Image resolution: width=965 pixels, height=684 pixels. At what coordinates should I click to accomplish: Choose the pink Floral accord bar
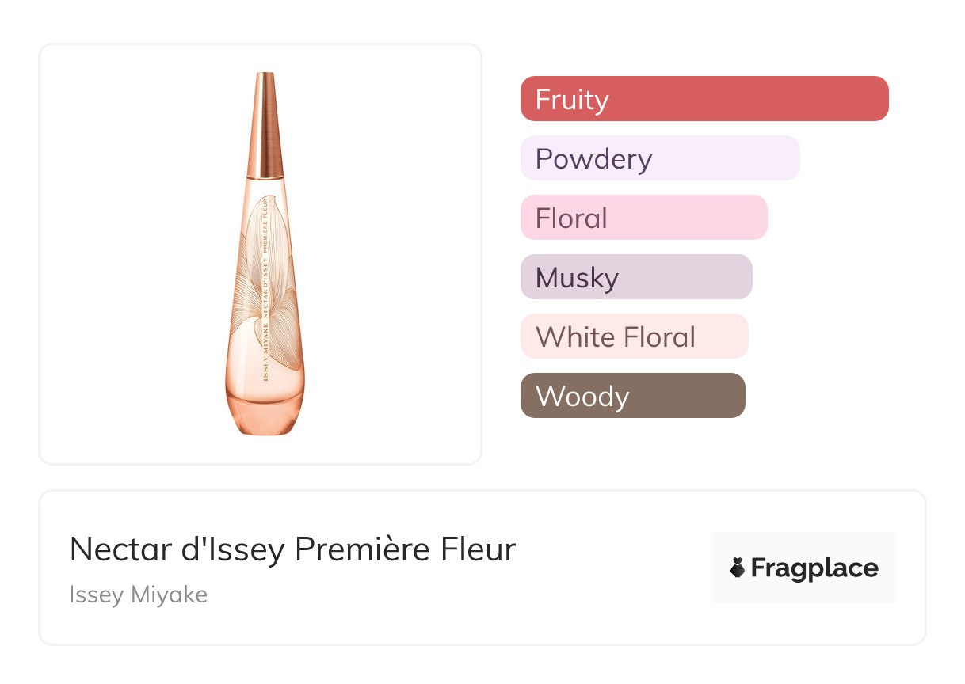click(644, 218)
